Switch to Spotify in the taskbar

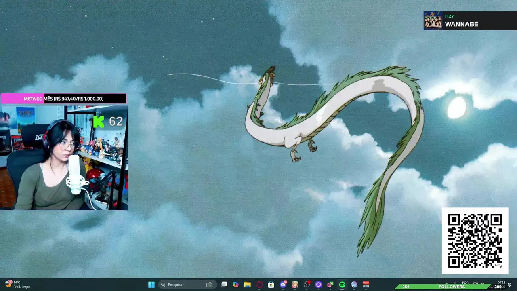pyautogui.click(x=342, y=285)
